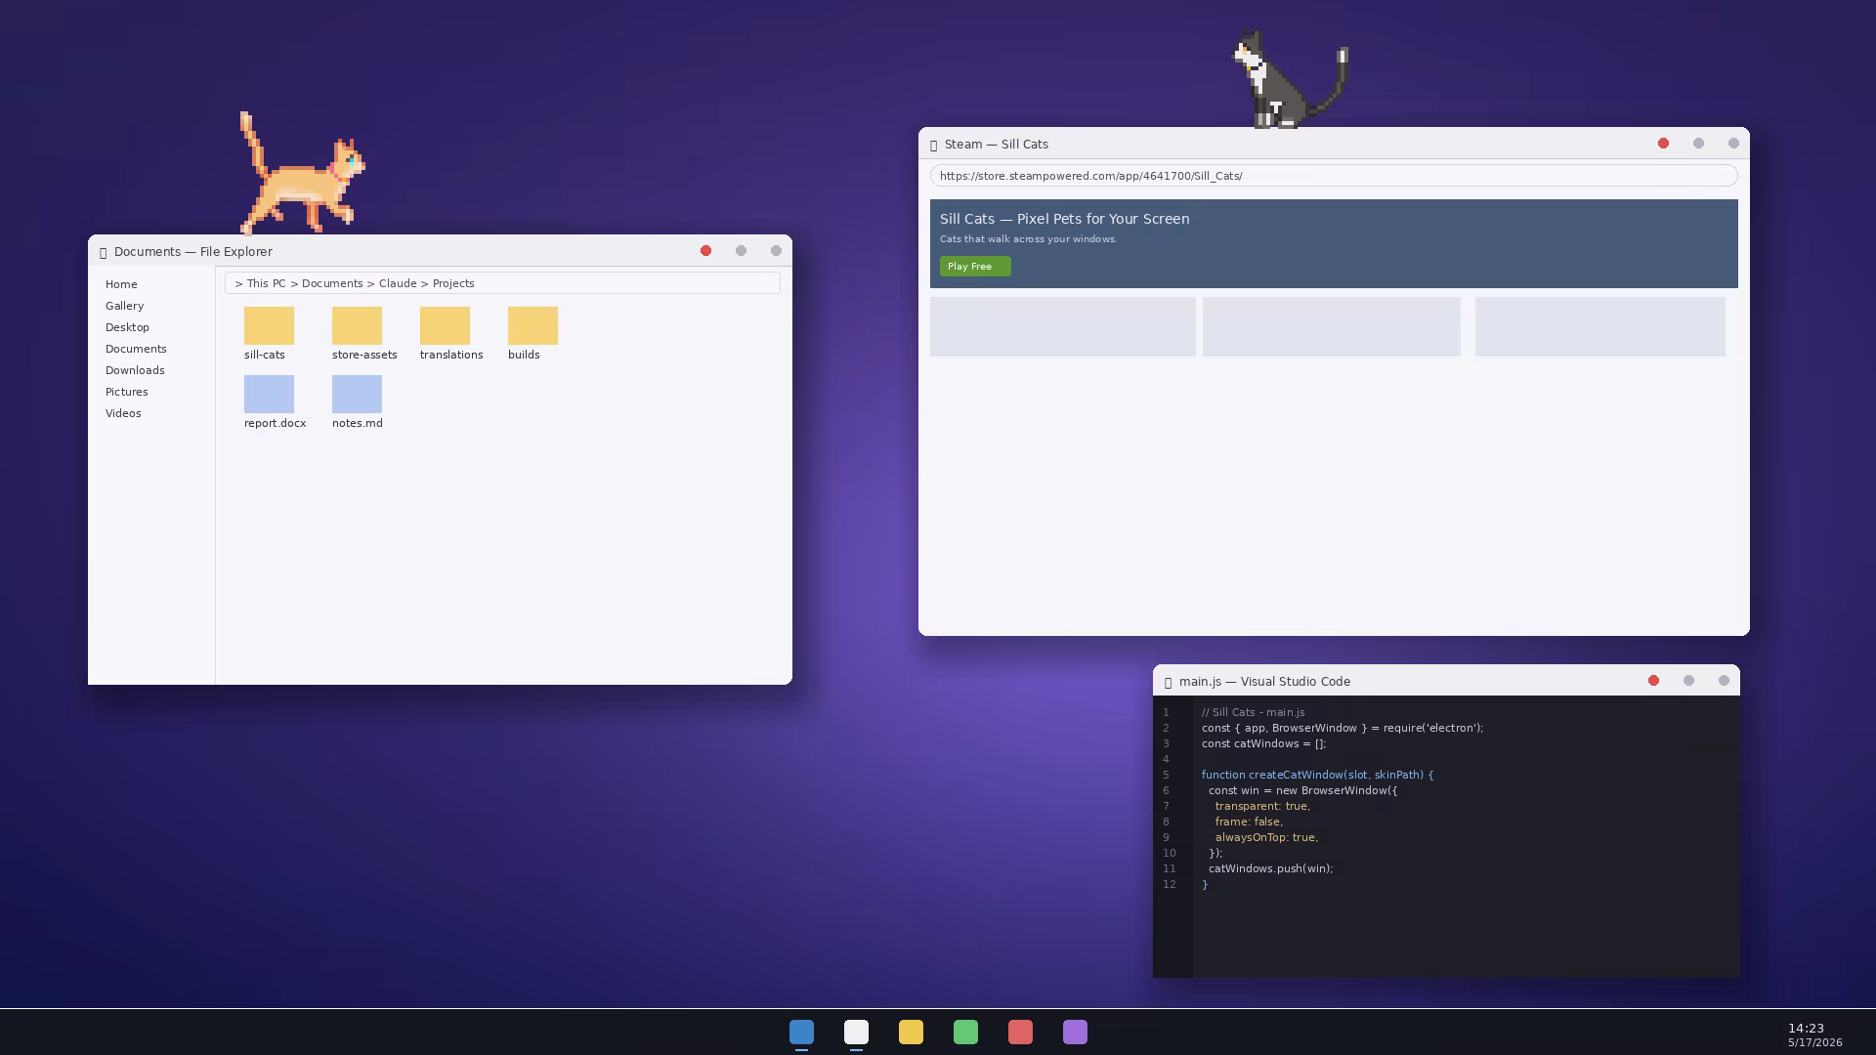This screenshot has height=1055, width=1876.
Task: Click 'Cats that walk across your windows.' text
Action: pyautogui.click(x=1029, y=239)
